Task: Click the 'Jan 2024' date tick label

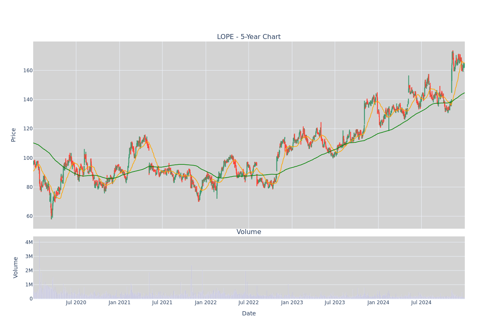Action: click(378, 303)
